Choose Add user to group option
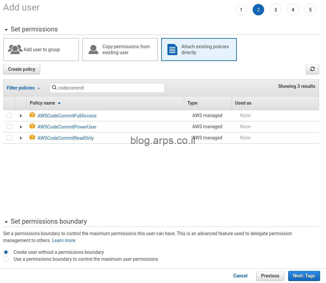 41,50
